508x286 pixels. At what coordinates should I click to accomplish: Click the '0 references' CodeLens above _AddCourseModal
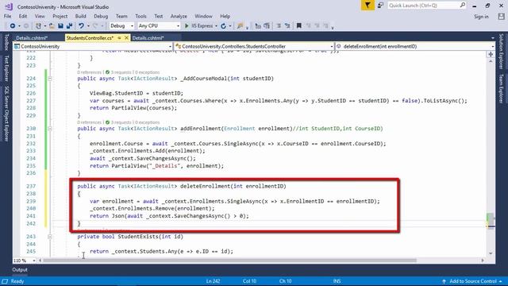(x=90, y=72)
